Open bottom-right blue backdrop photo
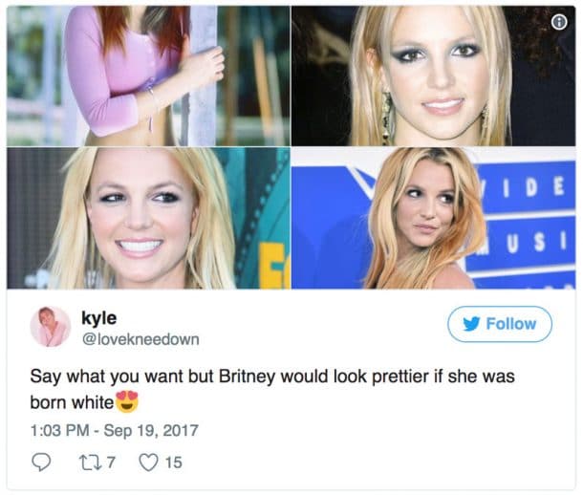This screenshot has width=583, height=495. [433, 218]
